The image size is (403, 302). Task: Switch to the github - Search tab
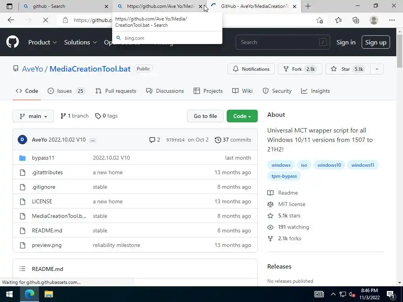tap(66, 6)
